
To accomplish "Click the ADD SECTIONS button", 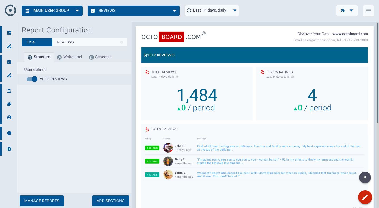I will coord(110,201).
